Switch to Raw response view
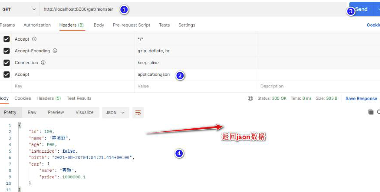The image size is (380, 192). coord(32,112)
